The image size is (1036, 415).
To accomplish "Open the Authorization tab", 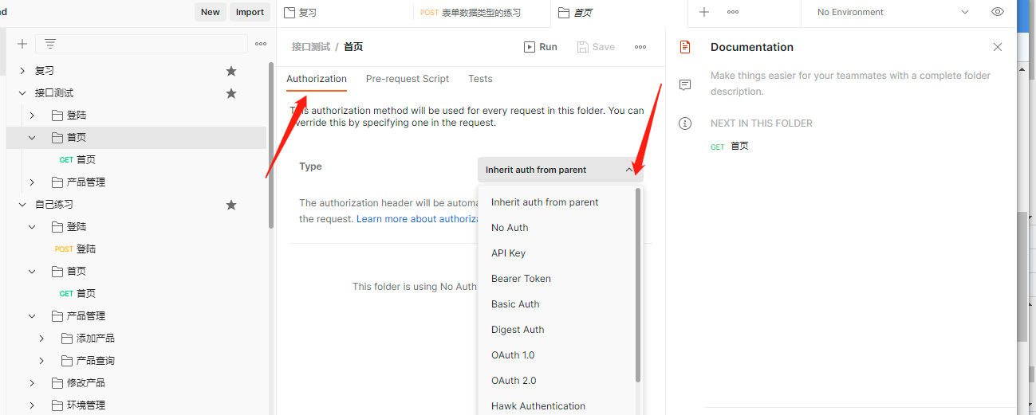I will click(x=317, y=79).
